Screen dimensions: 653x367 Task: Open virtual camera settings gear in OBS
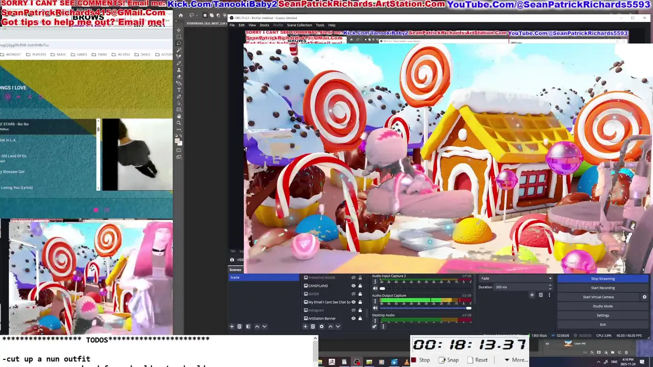click(x=644, y=297)
